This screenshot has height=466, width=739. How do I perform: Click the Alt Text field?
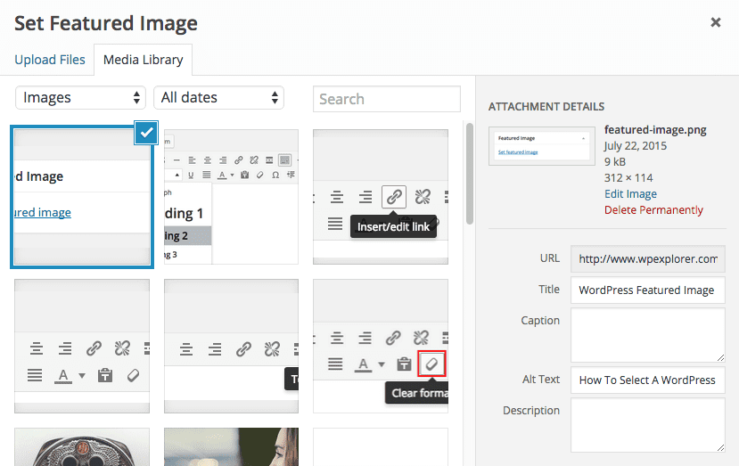coord(647,380)
